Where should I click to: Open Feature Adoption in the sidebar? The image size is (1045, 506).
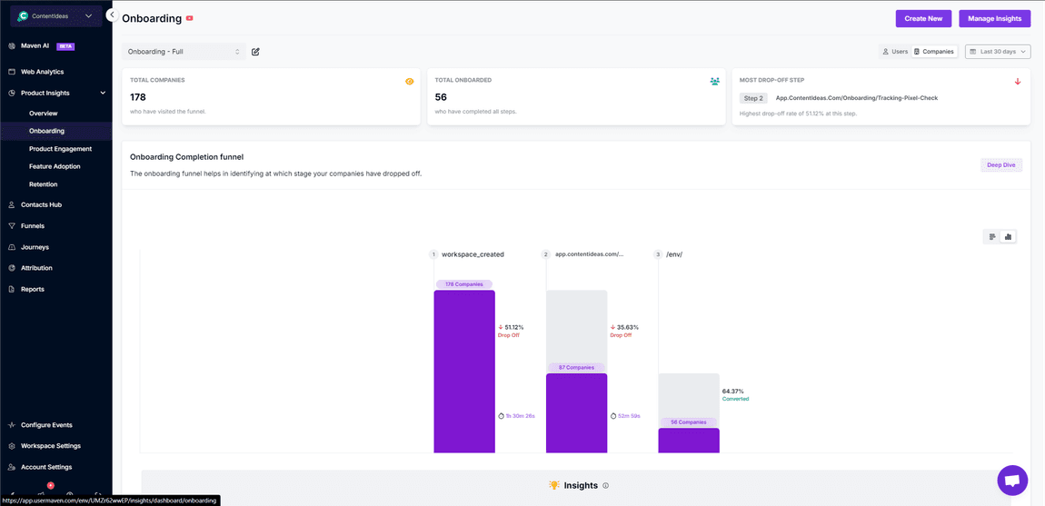point(55,166)
